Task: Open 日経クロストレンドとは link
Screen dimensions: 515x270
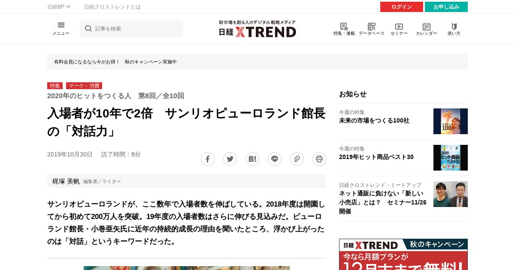Action: coord(112,7)
